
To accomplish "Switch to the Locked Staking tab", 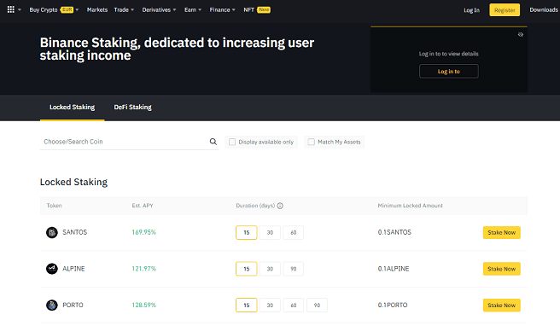I will pyautogui.click(x=73, y=108).
